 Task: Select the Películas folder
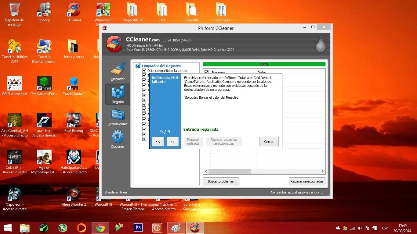192,12
